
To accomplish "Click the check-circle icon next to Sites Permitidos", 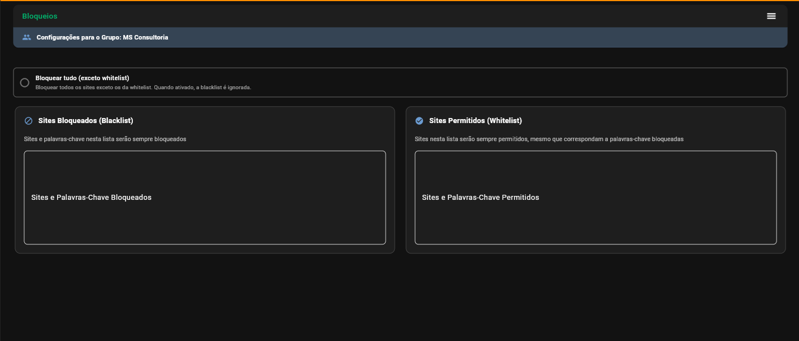I will (420, 121).
